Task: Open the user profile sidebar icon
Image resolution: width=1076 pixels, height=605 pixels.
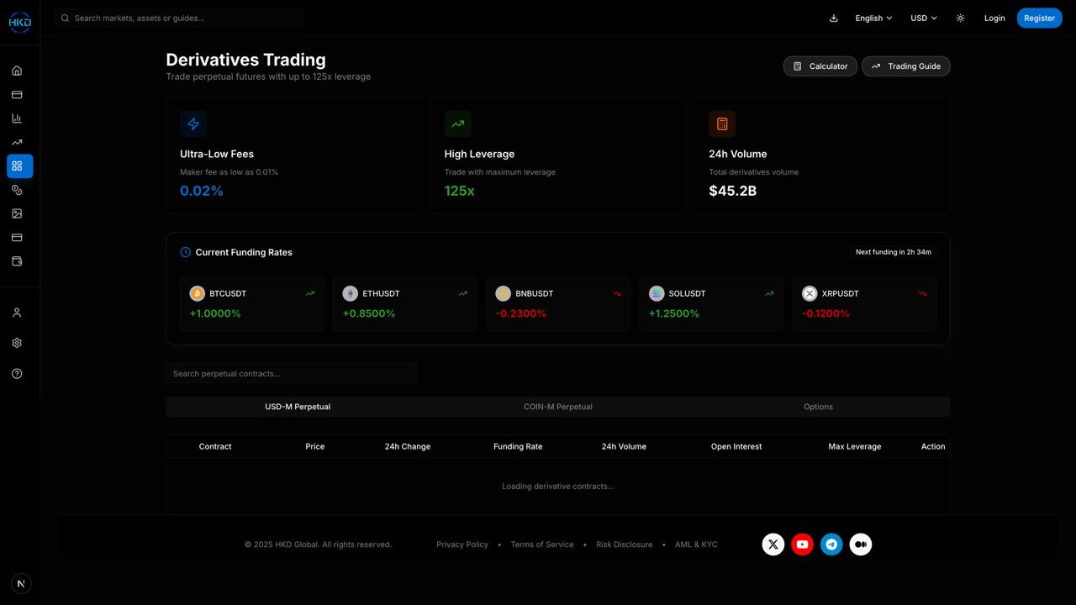Action: click(x=17, y=313)
